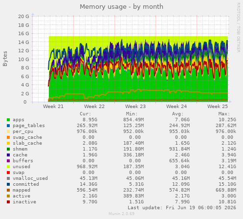Image resolution: width=243 pixels, height=219 pixels.
Task: Click the committed navy legend swatch
Action: (8, 184)
